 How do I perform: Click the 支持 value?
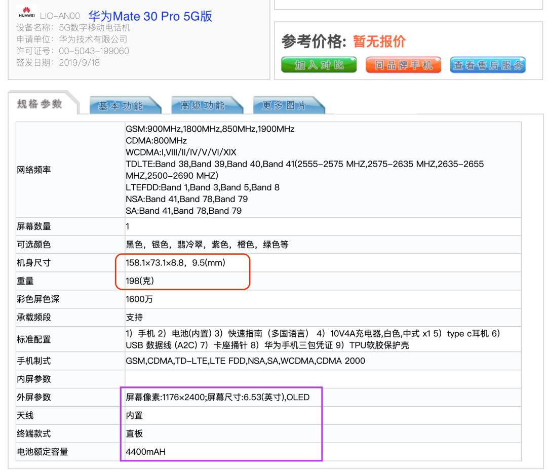coord(134,317)
